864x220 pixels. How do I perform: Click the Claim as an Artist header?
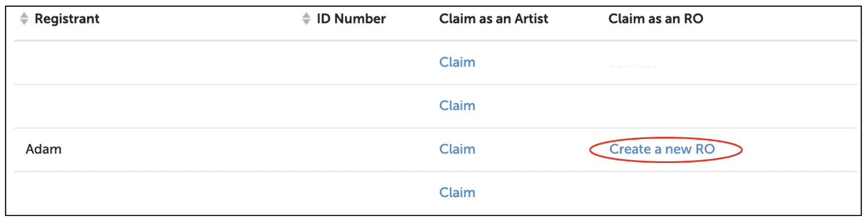(x=494, y=19)
